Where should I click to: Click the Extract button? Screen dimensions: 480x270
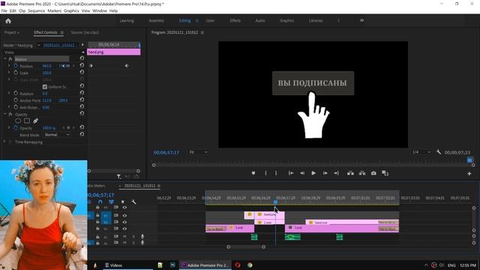362,173
